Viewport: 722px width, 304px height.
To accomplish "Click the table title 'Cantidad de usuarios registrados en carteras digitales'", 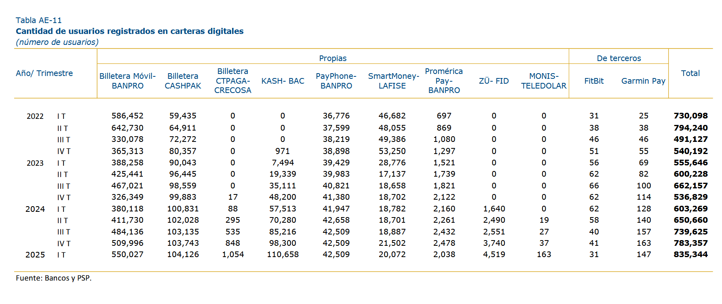I will tap(129, 31).
